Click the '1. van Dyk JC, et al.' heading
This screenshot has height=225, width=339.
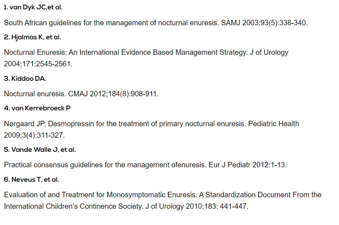(33, 7)
